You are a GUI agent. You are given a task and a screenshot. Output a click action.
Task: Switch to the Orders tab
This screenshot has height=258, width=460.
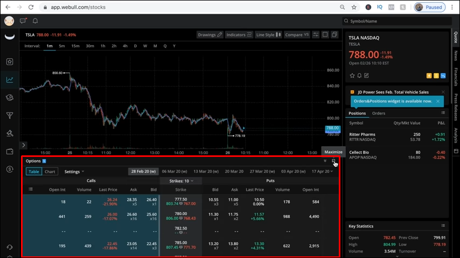pyautogui.click(x=379, y=113)
